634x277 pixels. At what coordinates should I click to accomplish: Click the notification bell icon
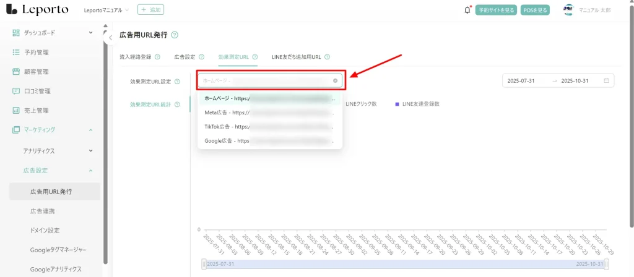point(467,10)
